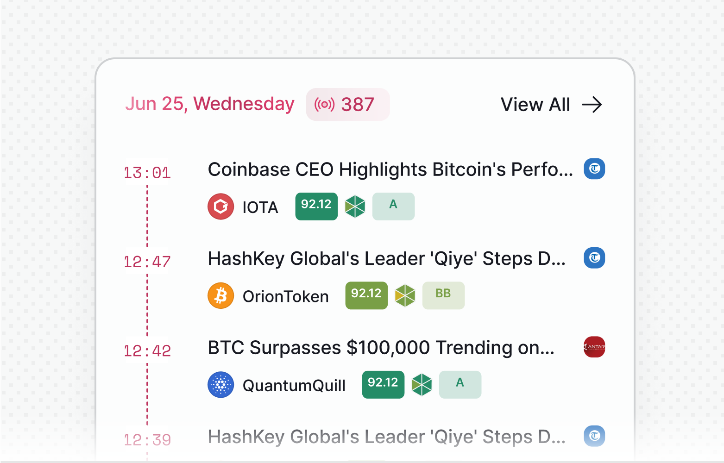Click the OrionToken bitcoin orange icon
The image size is (724, 463).
221,296
